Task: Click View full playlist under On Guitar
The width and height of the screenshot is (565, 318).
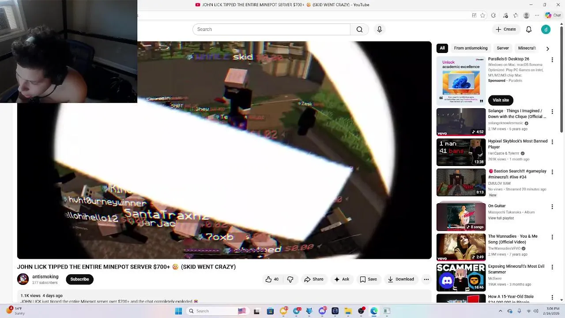Action: click(501, 218)
